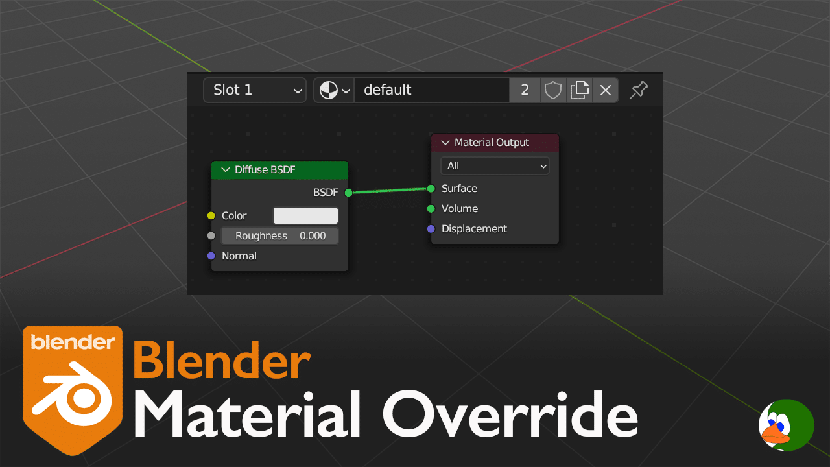
Task: Open the Color swatch on Diffuse BSDF
Action: pos(305,216)
